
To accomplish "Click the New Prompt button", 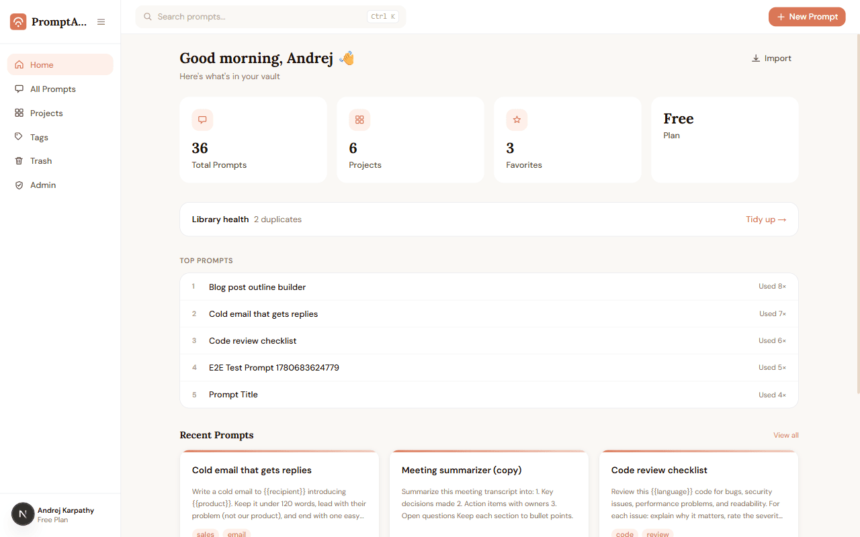I will click(807, 17).
